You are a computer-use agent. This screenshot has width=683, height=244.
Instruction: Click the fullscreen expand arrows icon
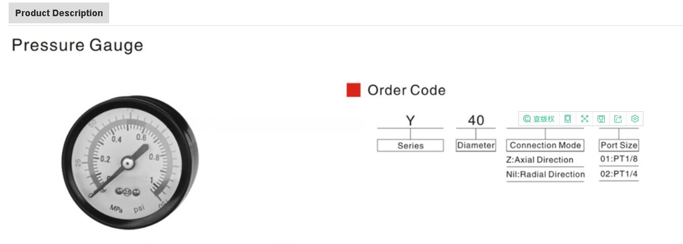click(584, 119)
